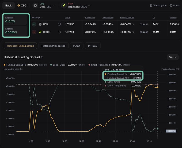Click the Ondo icon in USD row

40,24
